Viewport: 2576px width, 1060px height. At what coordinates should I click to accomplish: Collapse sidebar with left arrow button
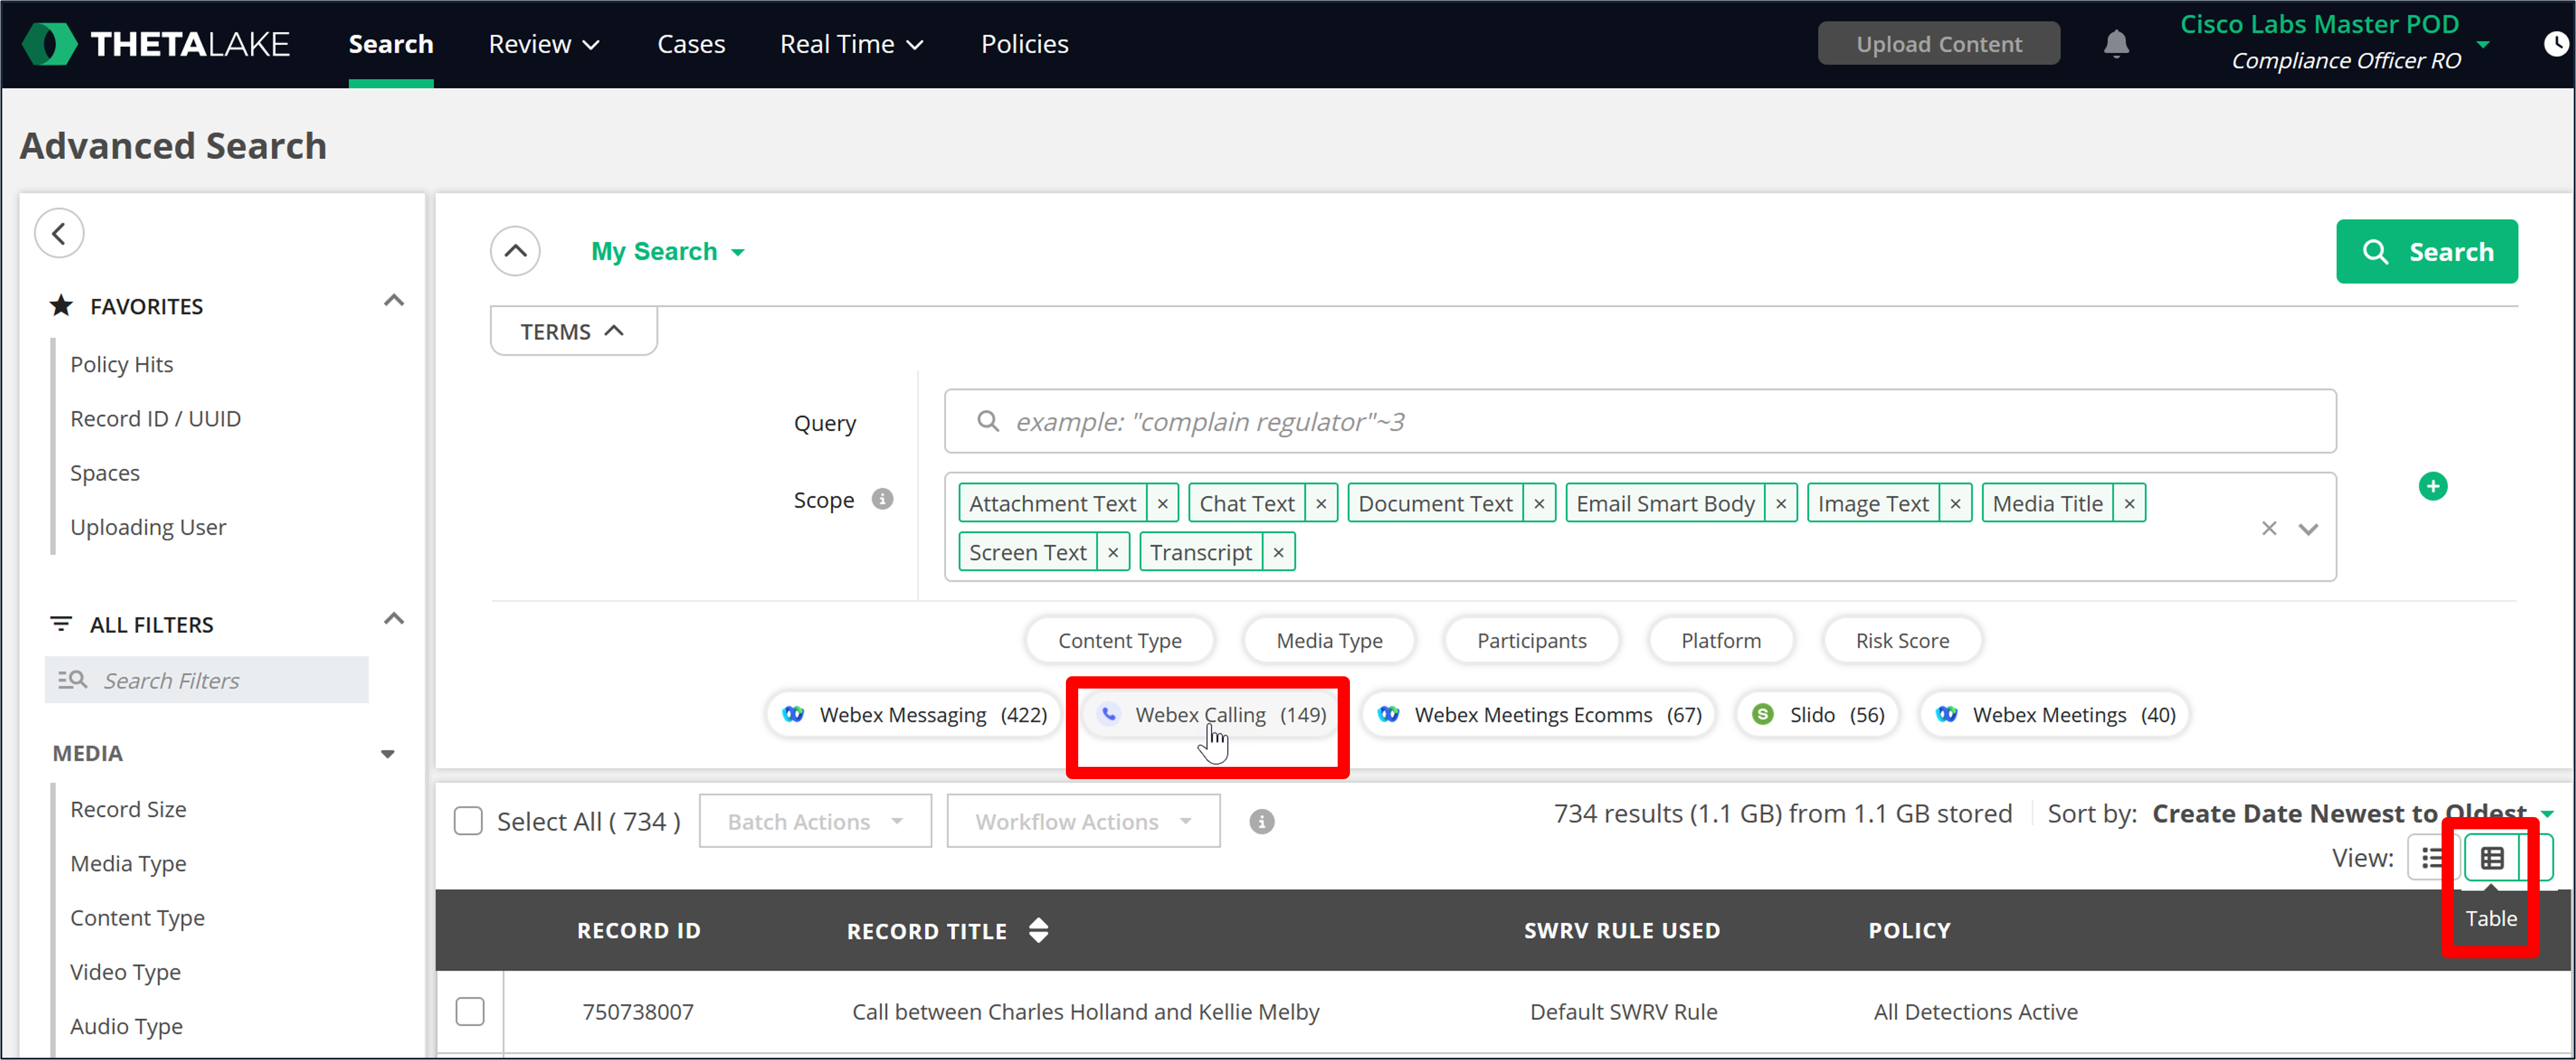[x=59, y=234]
